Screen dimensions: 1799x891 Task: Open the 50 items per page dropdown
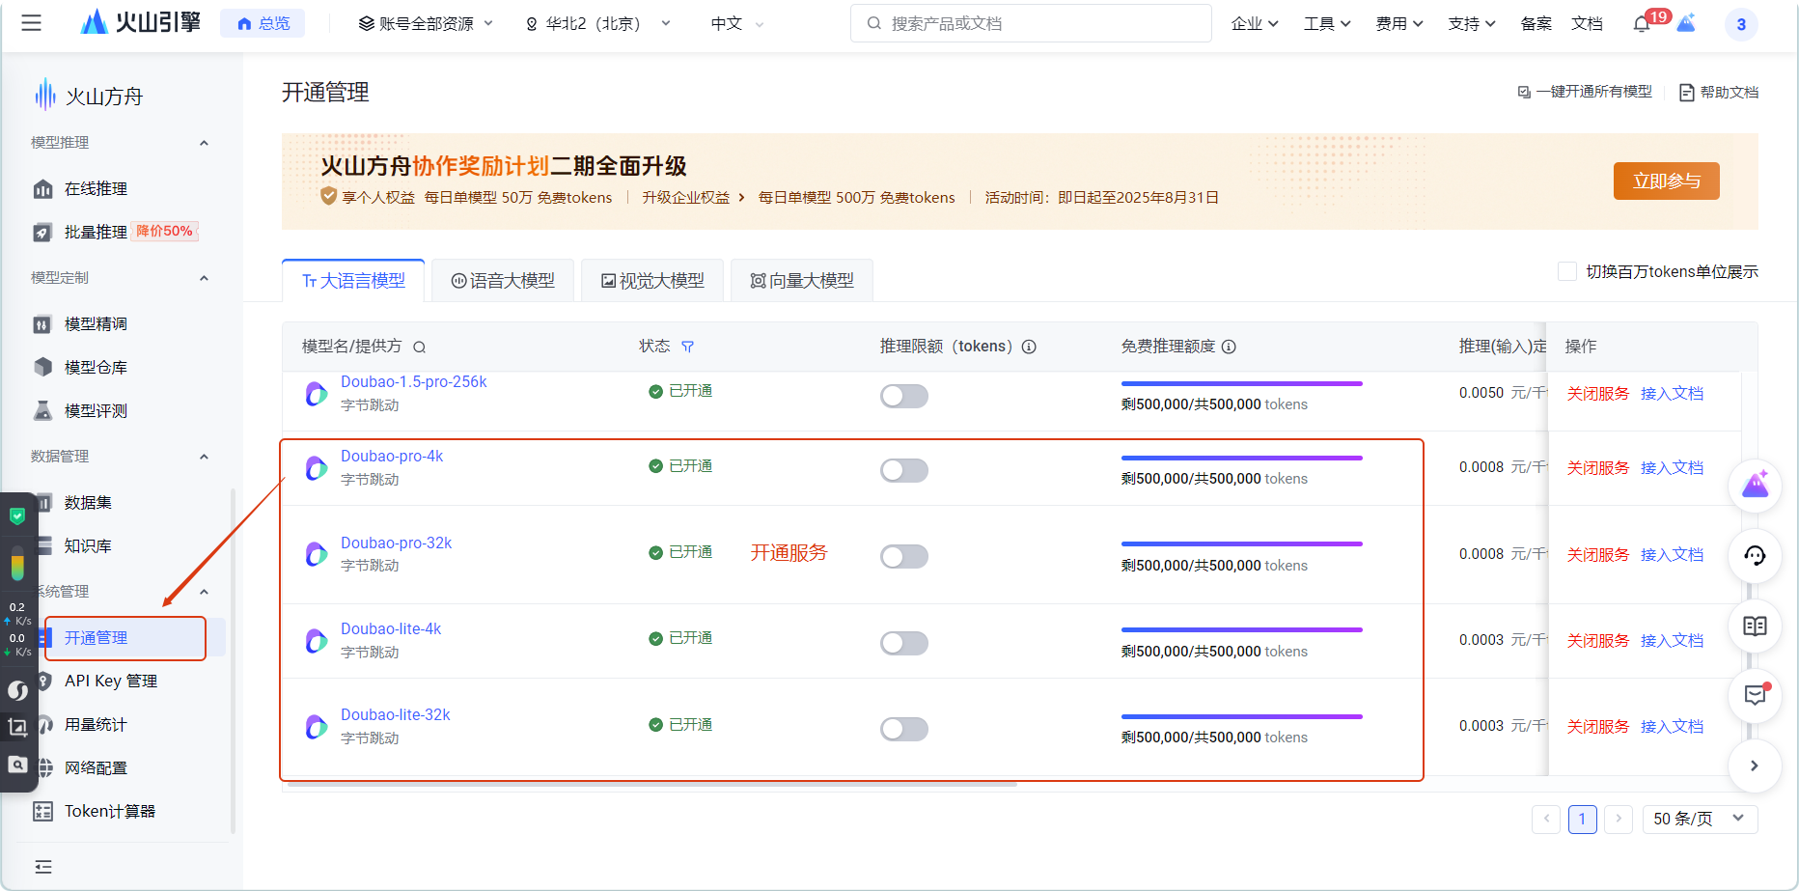(x=1700, y=819)
